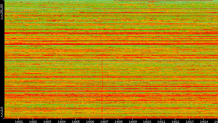Click the 14:05 time axis label
218x123 pixels.
click(76, 122)
